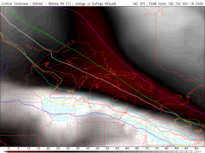Viewport: 205px width, 153px height.
Task: Click the colorbar value "80"
Action: (167, 148)
